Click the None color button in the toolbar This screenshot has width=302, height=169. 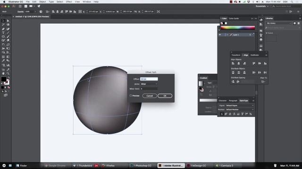tap(8, 87)
